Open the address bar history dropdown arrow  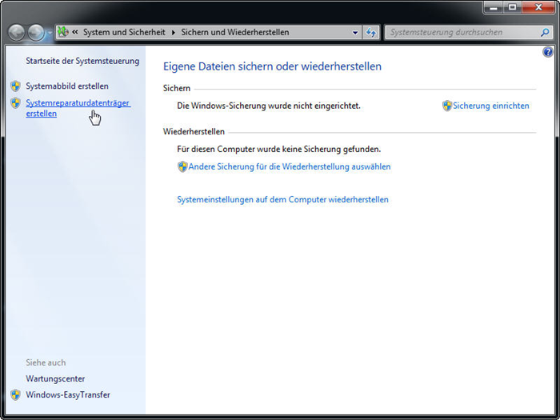coord(355,33)
